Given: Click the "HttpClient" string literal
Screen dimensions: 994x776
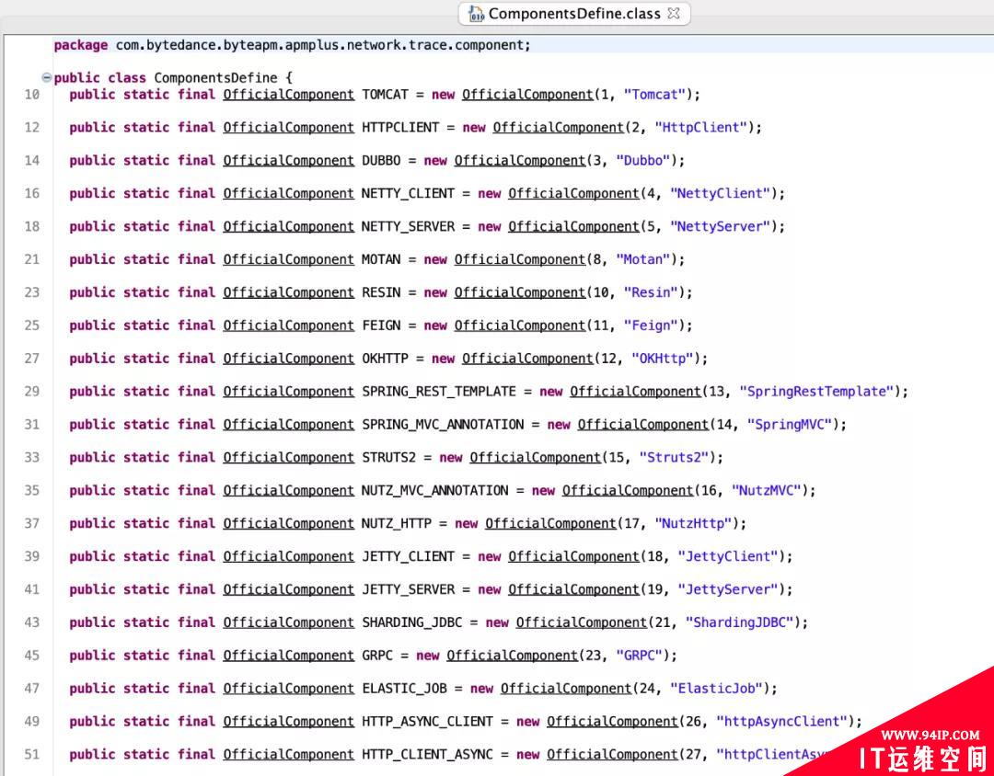Looking at the screenshot, I should pyautogui.click(x=701, y=127).
